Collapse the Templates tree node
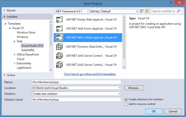The width and height of the screenshot is (186, 117). pos(5,24)
